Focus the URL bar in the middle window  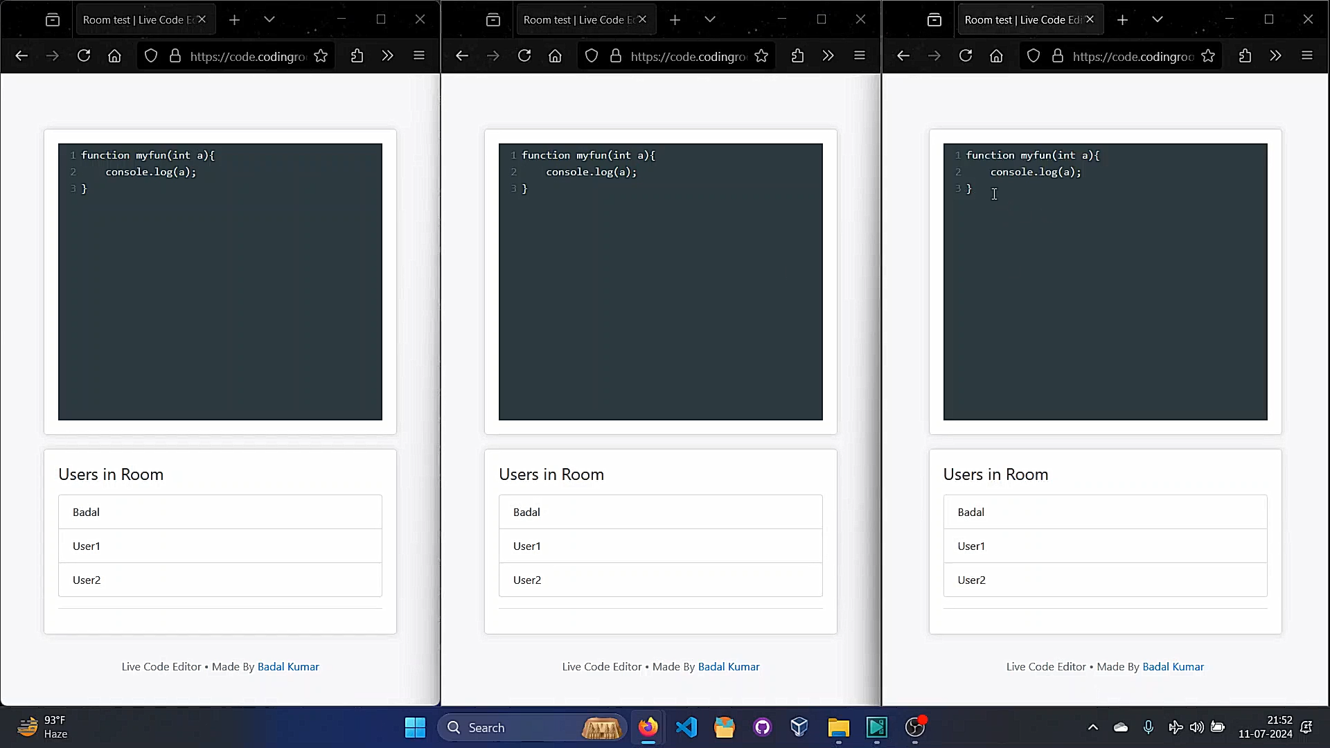coord(688,56)
